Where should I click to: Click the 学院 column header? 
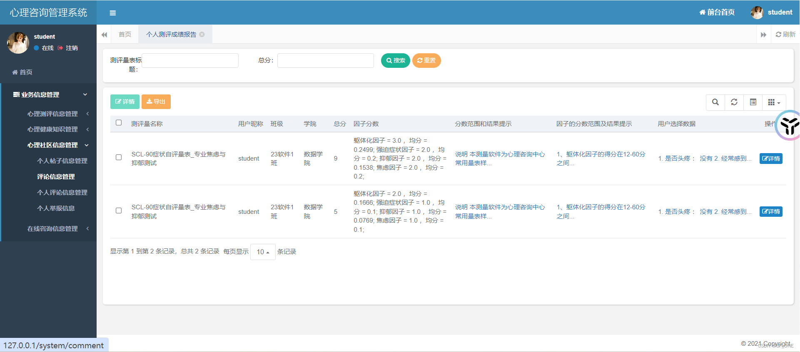(x=310, y=124)
